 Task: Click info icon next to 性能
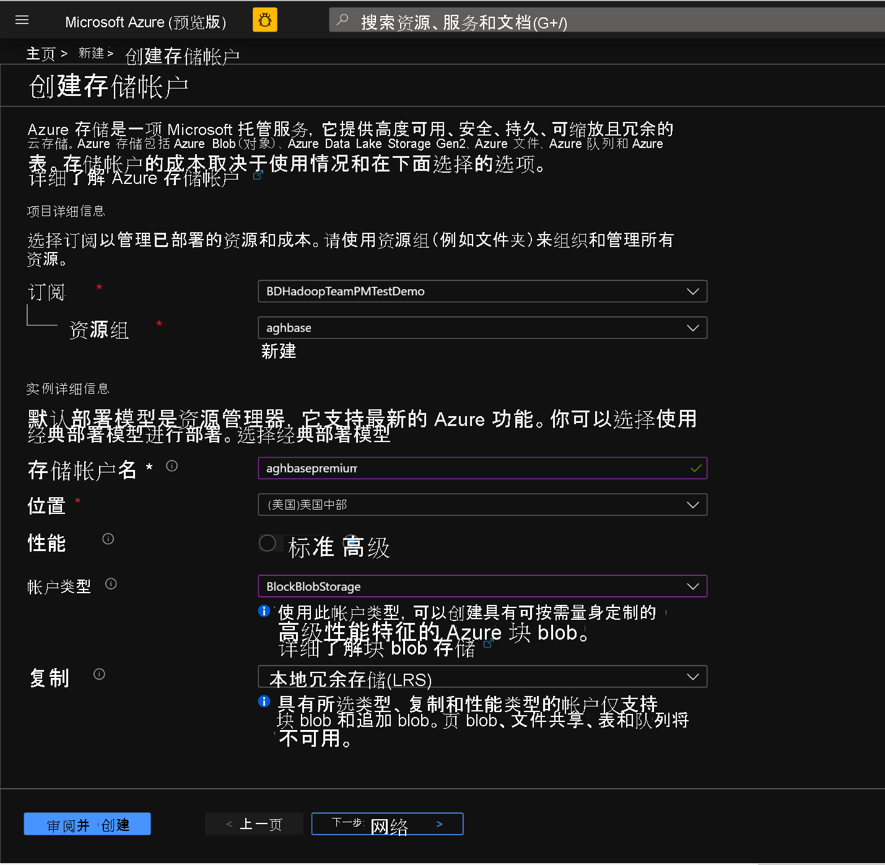(x=108, y=539)
